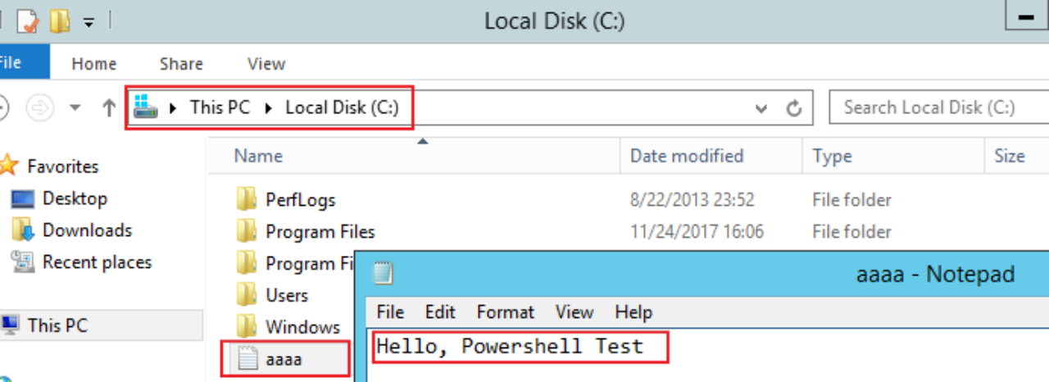Viewport: 1049px width, 382px height.
Task: Click the drive icon in address bar
Action: (145, 107)
